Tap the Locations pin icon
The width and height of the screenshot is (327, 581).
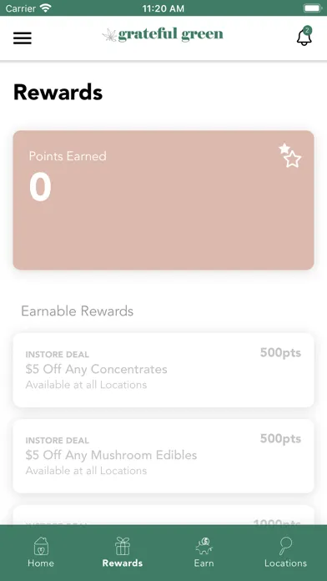point(285,546)
